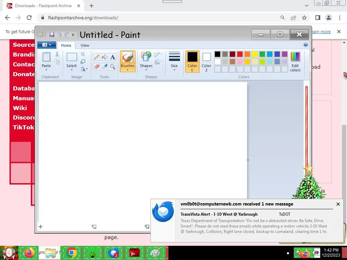
Task: Click the Crop icon in Image group
Action: point(83,54)
